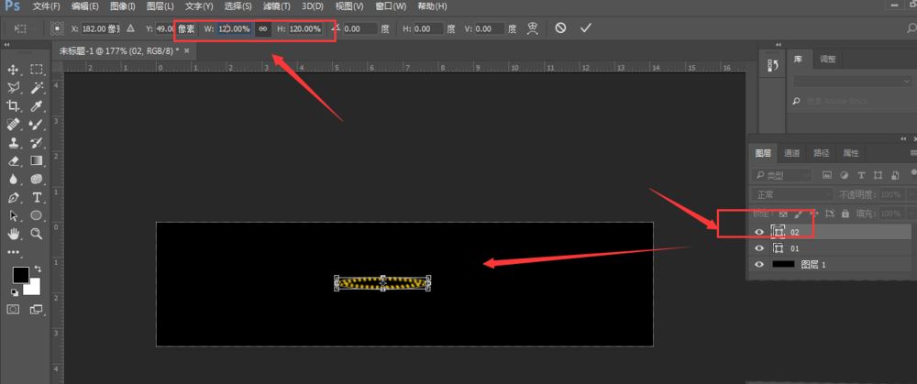Select the Brush tool
This screenshot has width=917, height=384.
37,125
